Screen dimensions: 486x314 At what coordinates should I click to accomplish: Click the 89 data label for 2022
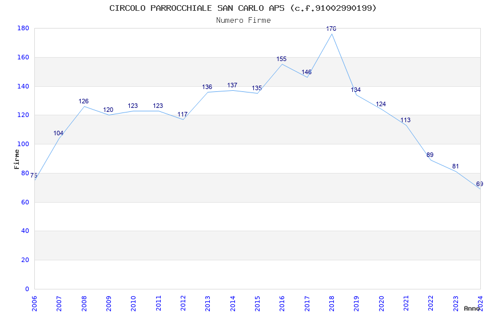430,155
